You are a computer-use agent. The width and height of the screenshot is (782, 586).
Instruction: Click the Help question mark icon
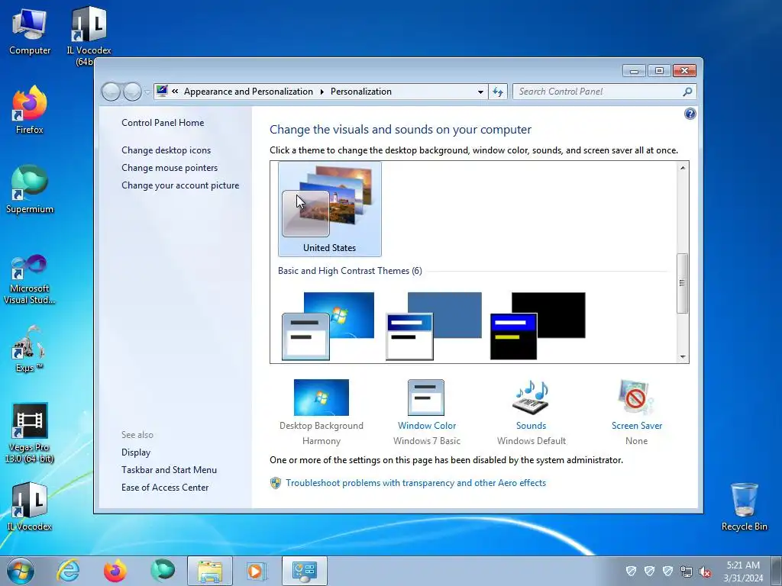[x=690, y=114]
